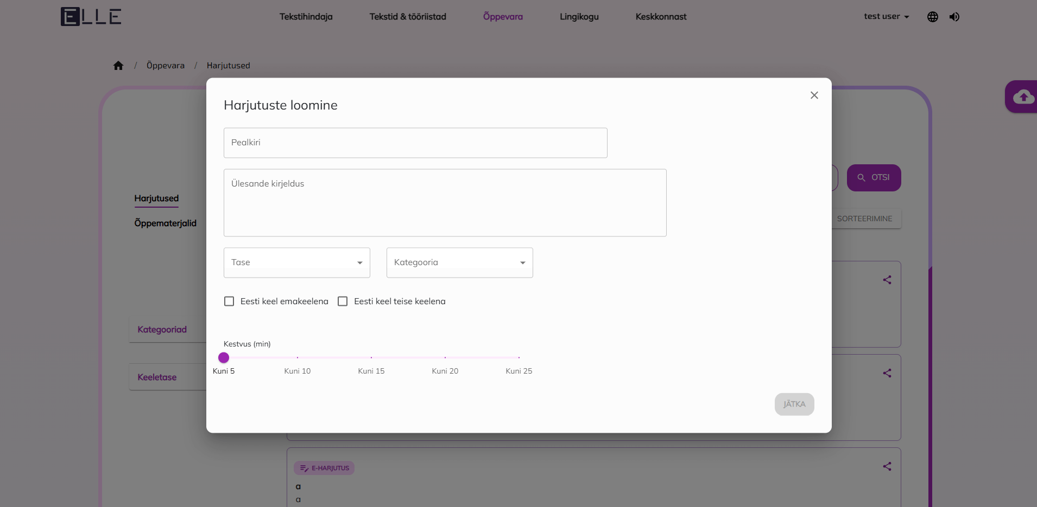Screen dimensions: 1037x507
Task: Open the test user account dropdown
Action: coord(887,16)
